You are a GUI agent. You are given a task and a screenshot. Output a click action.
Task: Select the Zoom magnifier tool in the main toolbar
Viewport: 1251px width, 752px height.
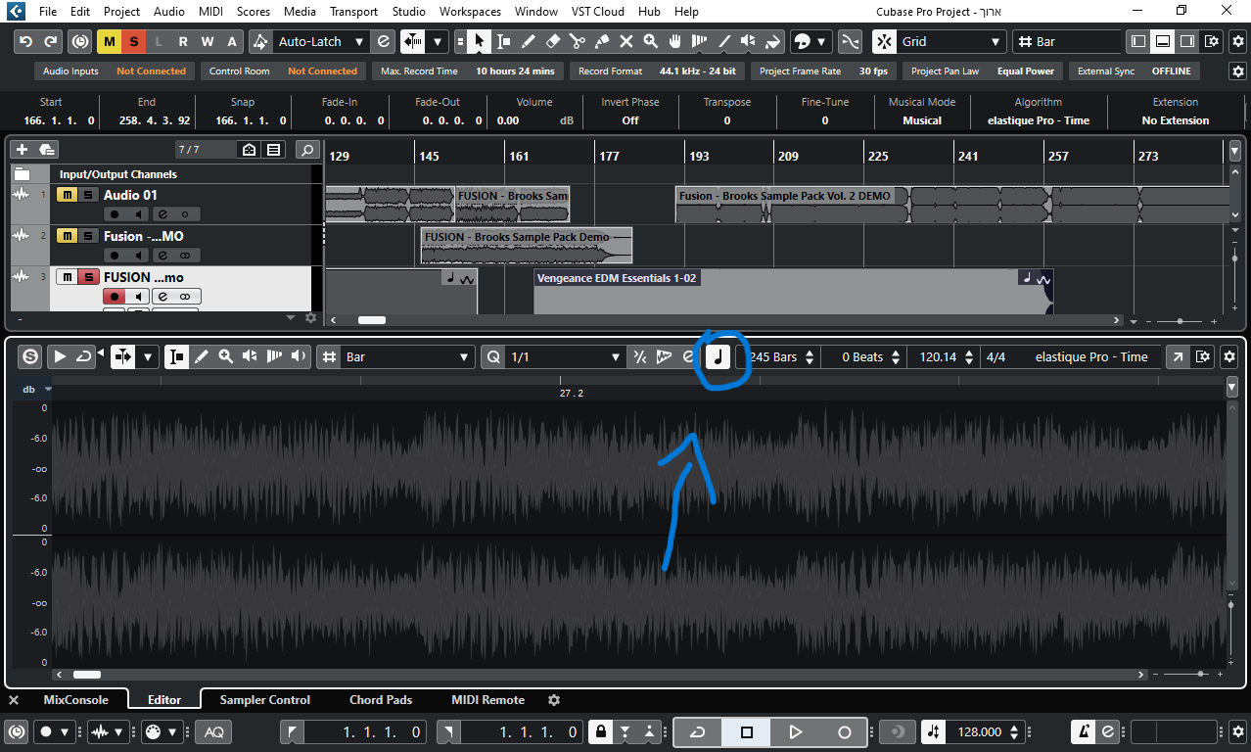651,42
